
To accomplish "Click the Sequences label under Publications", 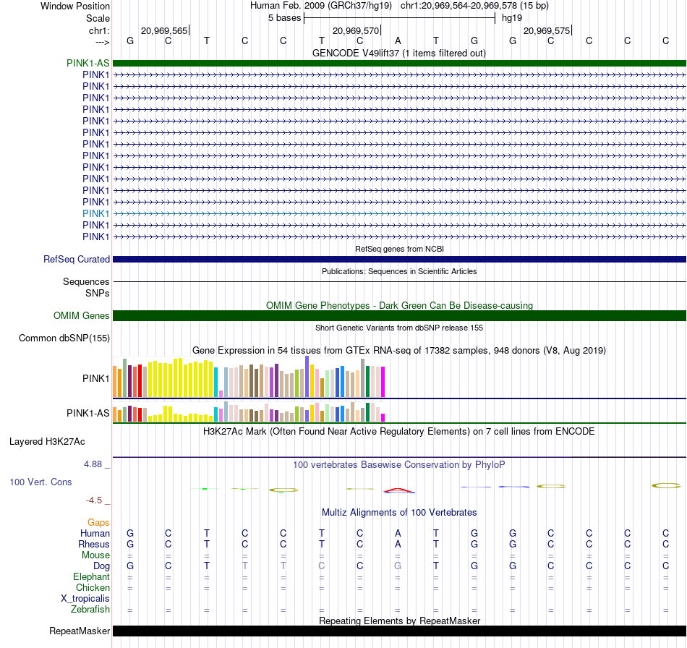I will pos(86,282).
